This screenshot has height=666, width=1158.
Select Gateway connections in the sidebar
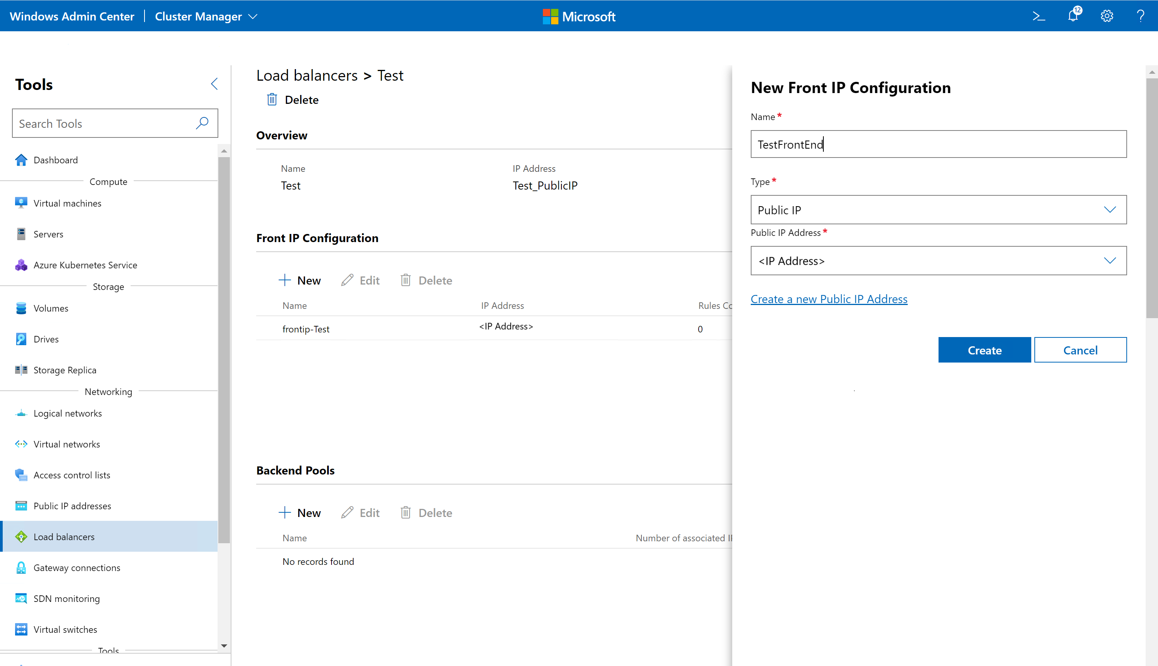(x=77, y=568)
